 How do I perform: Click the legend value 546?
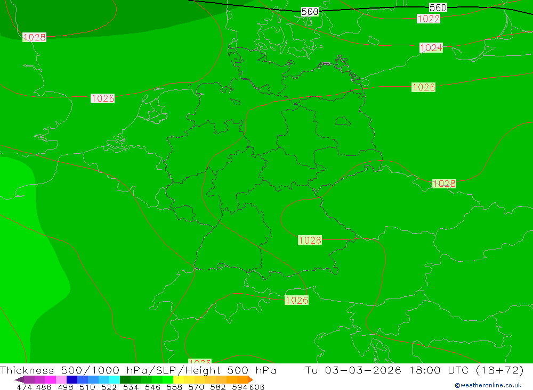[152, 387]
